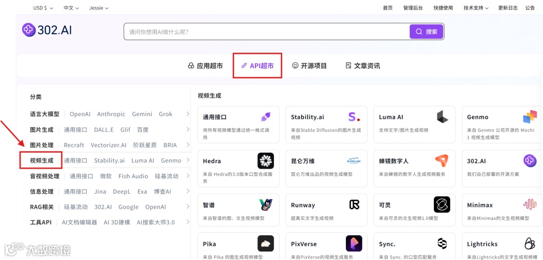
Task: Go to 首页 in top navigation
Action: click(388, 8)
